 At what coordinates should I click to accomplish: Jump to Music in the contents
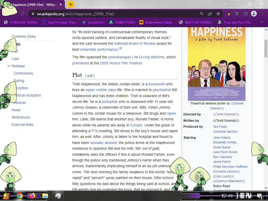[x=16, y=110]
